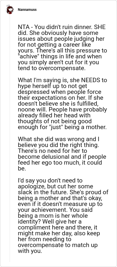Select the capitalized word 'SHE' in first paragraph
The width and height of the screenshot is (117, 267).
pos(100,27)
